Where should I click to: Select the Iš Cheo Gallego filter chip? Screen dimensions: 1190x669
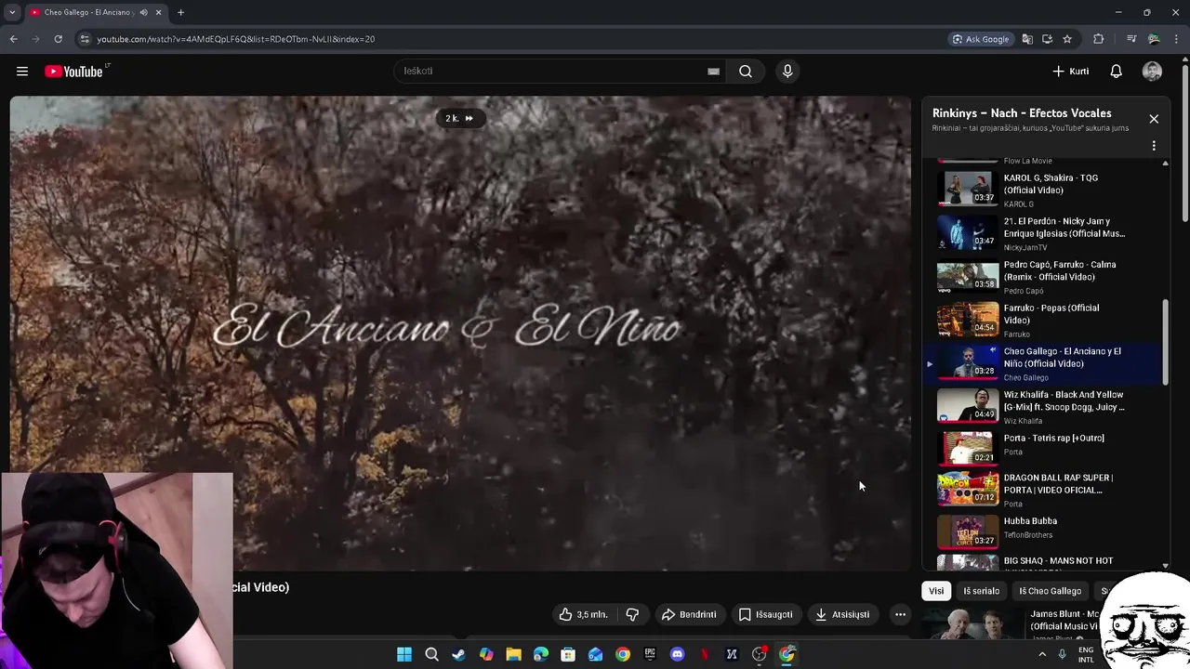tap(1050, 591)
